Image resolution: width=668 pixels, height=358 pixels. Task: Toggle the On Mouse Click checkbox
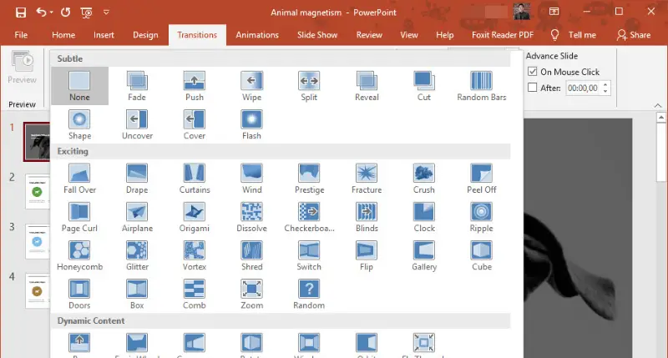(532, 72)
